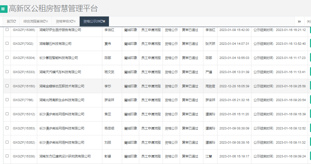This screenshot has width=311, height=164.
Task: Check the row GXGZF(15352) checkbox
Action: click(x=7, y=142)
